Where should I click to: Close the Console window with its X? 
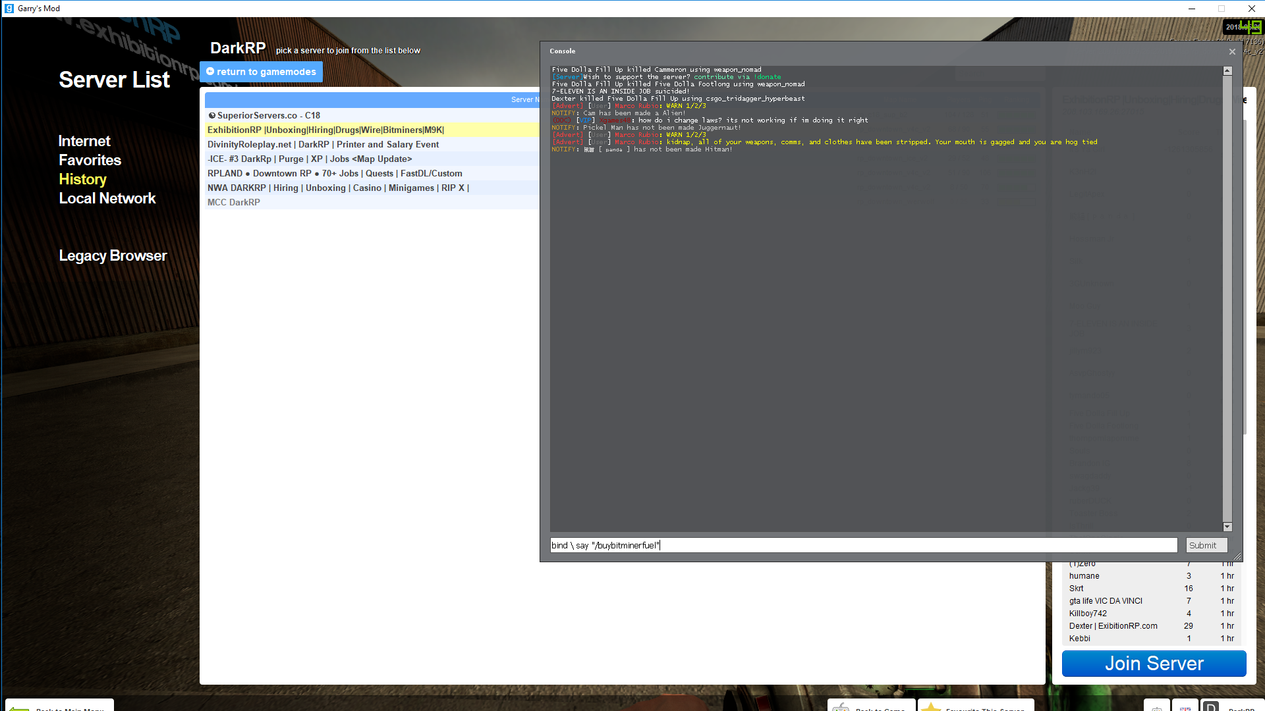[x=1232, y=51]
